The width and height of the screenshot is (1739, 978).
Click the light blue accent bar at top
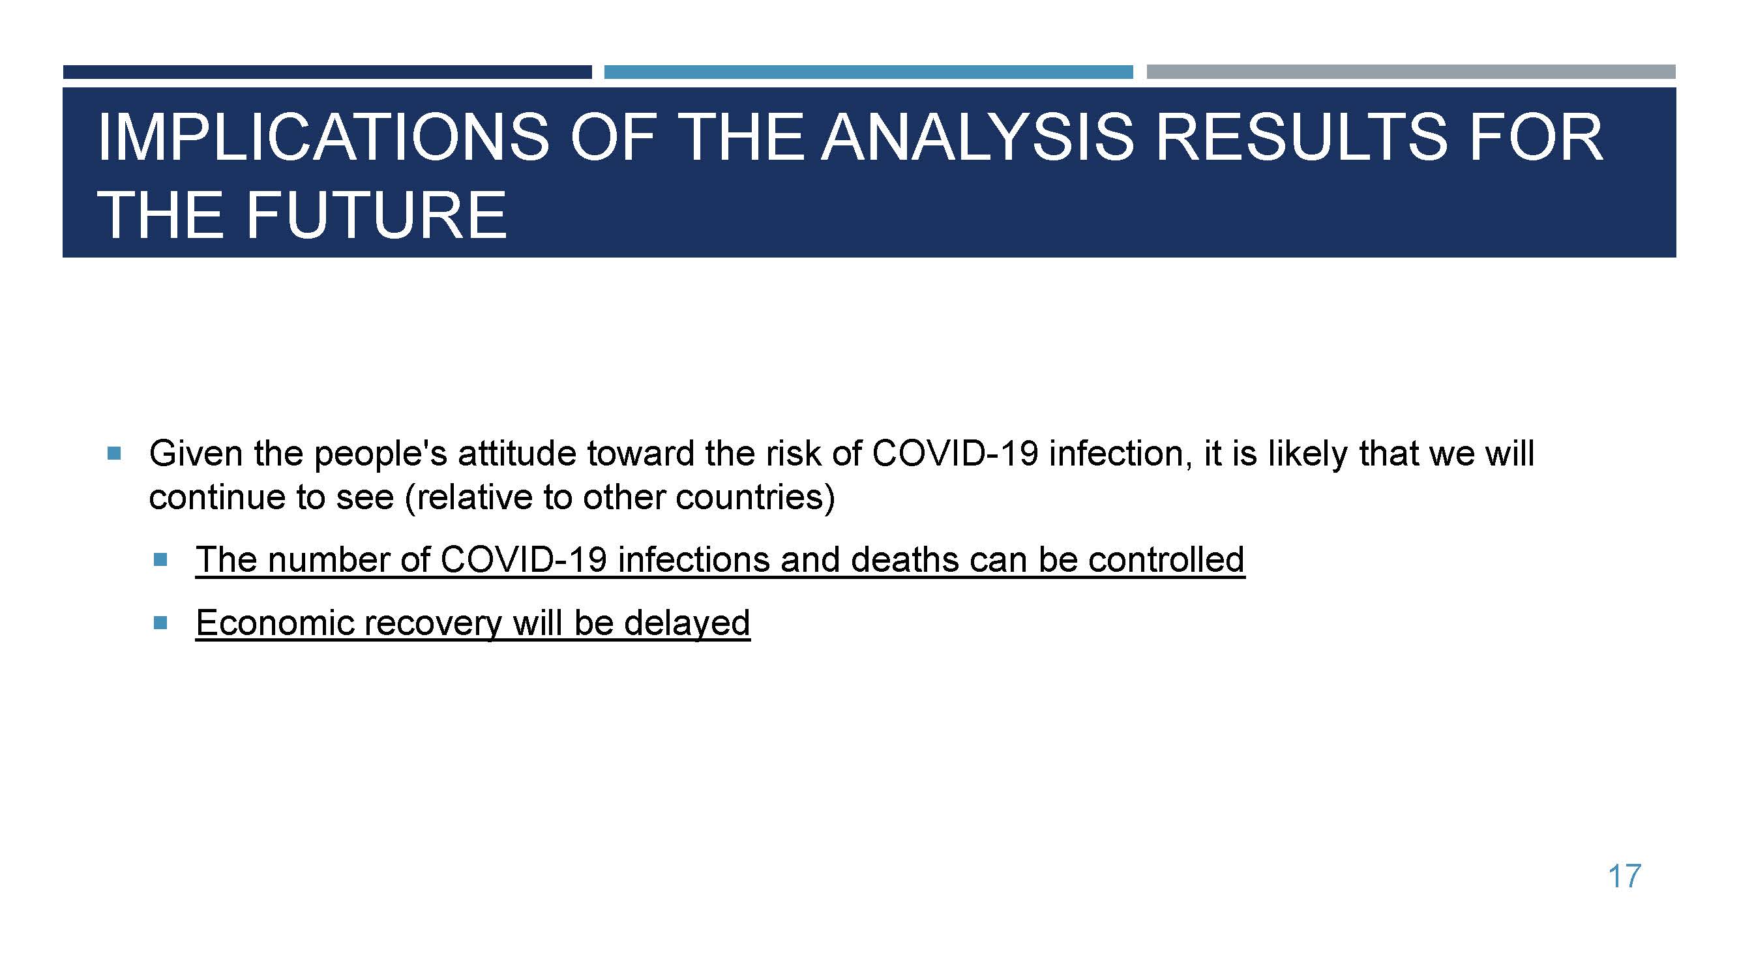click(868, 72)
